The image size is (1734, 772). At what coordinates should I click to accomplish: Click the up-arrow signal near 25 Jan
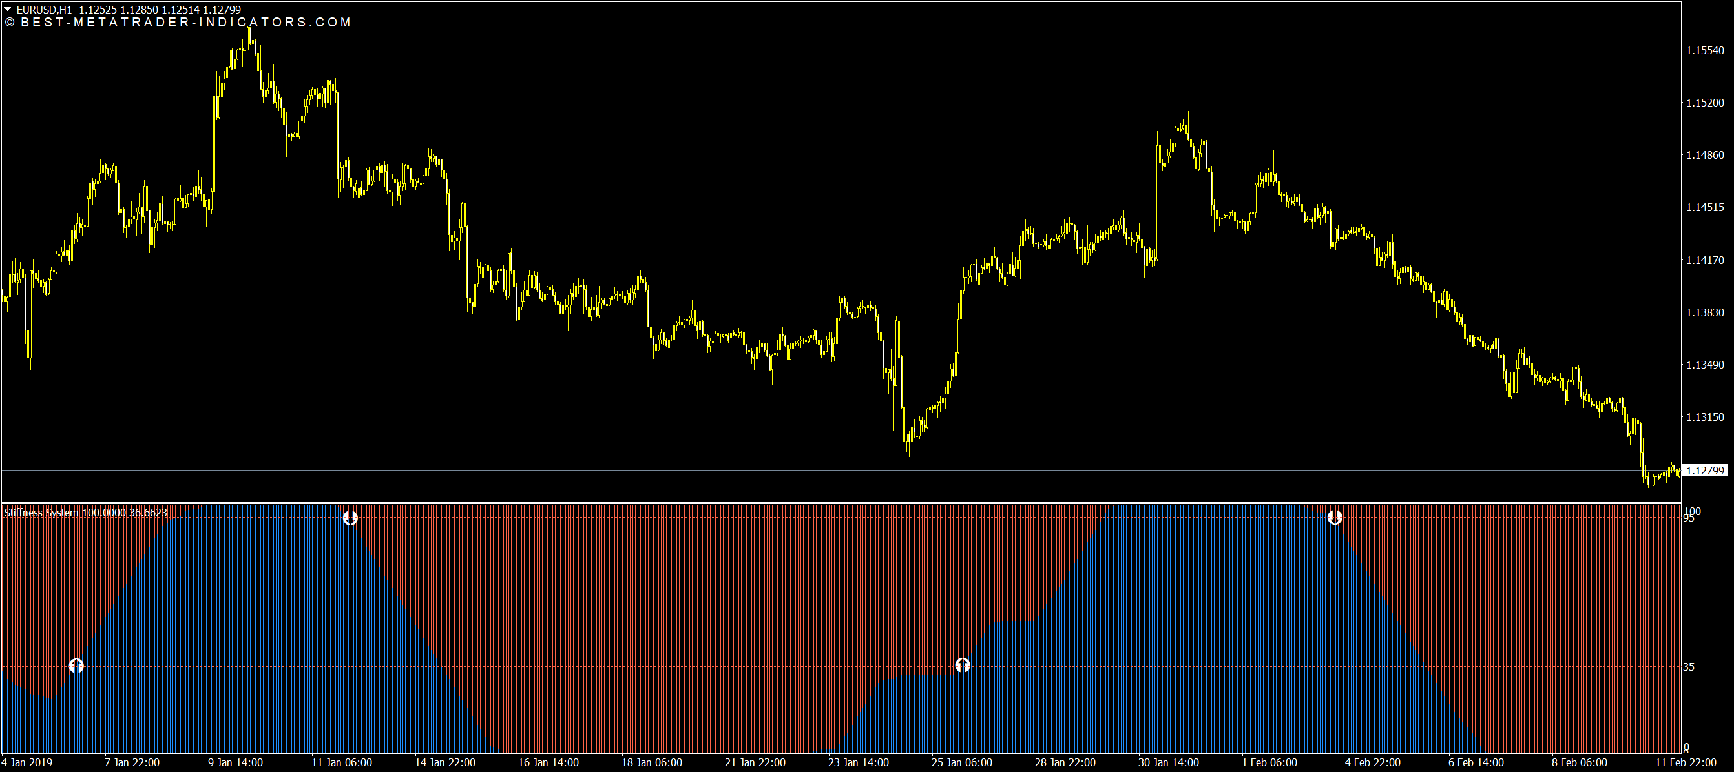click(963, 665)
